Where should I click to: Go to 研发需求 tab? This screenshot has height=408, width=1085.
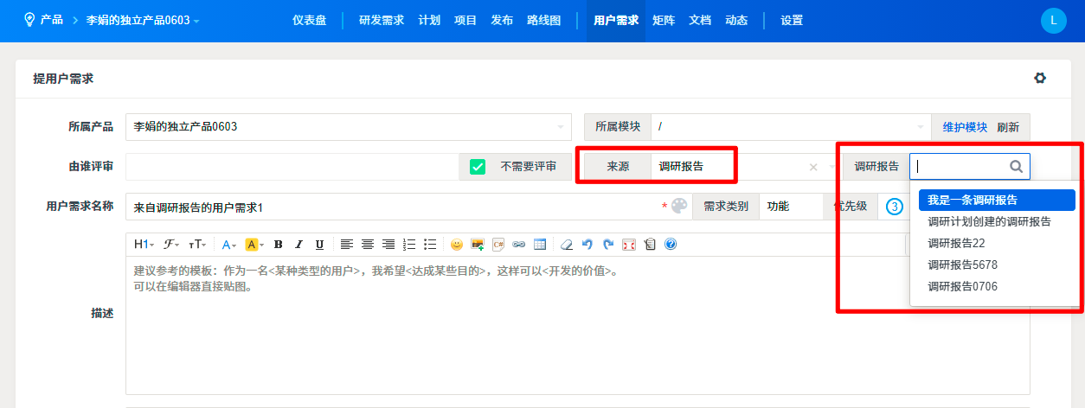coord(382,20)
